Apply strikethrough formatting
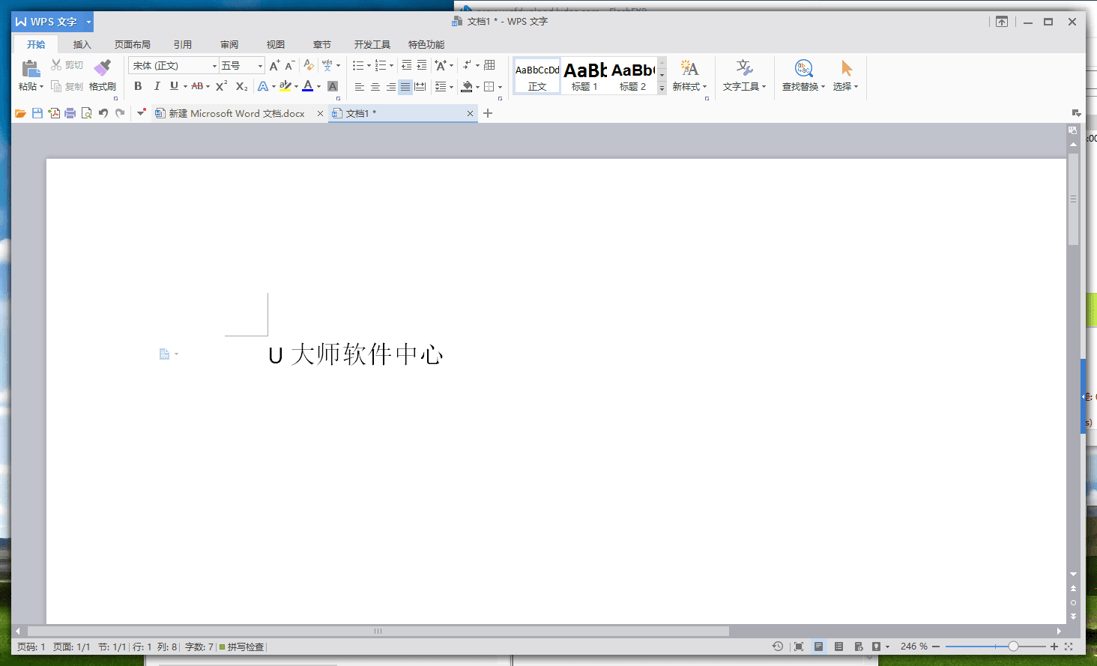The width and height of the screenshot is (1097, 666). point(197,86)
